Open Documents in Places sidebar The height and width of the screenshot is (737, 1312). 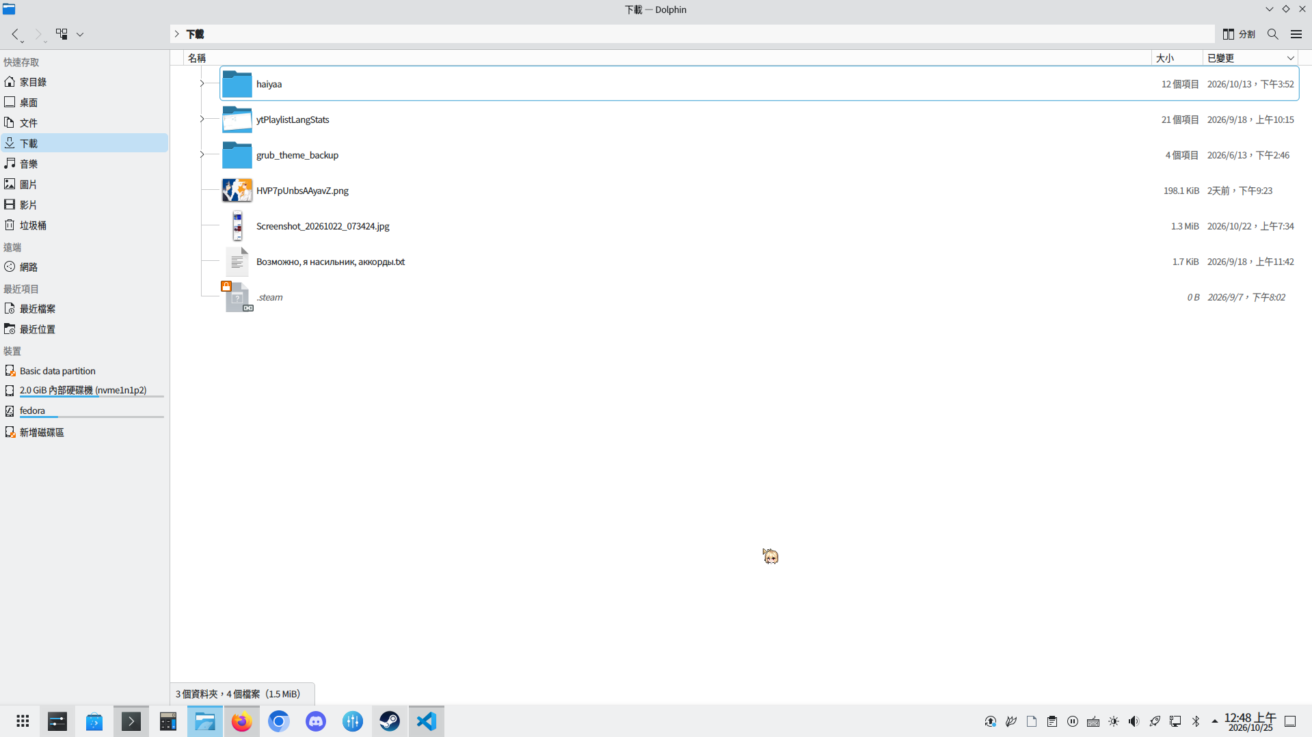[x=84, y=123]
